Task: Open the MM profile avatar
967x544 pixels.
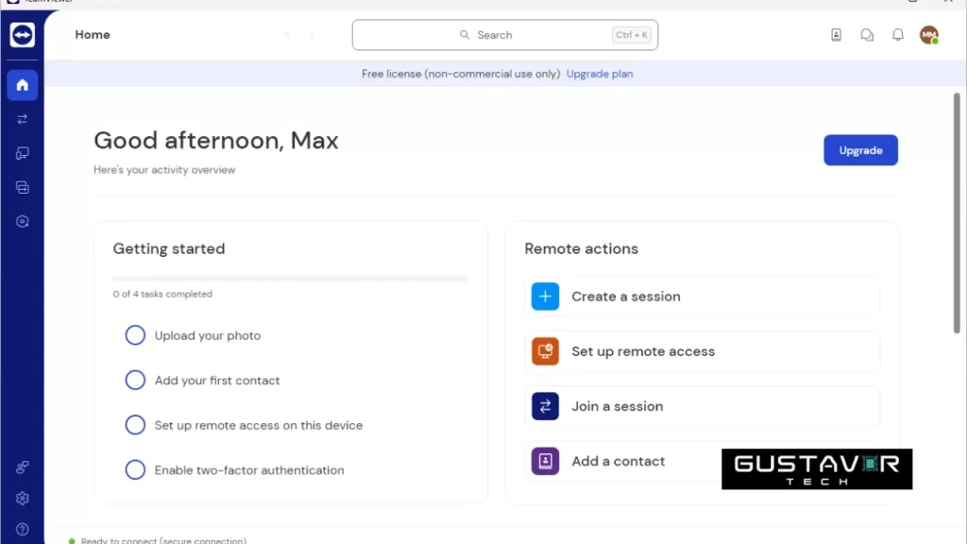Action: coord(929,35)
